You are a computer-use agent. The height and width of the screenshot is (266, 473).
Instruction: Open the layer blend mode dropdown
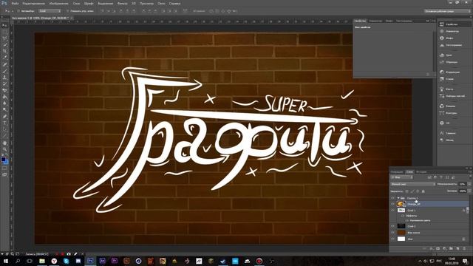coord(412,184)
